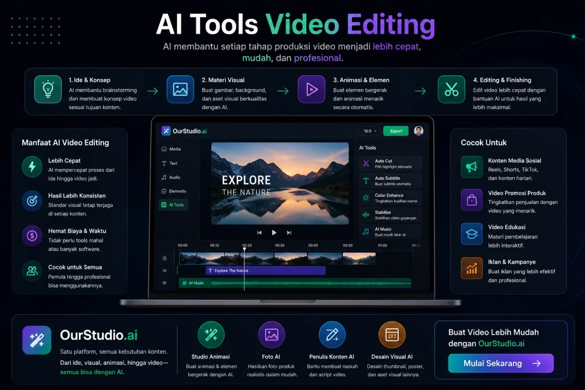The image size is (585, 390).
Task: Click the OurStudio.ai logo in laptop header
Action: point(184,131)
